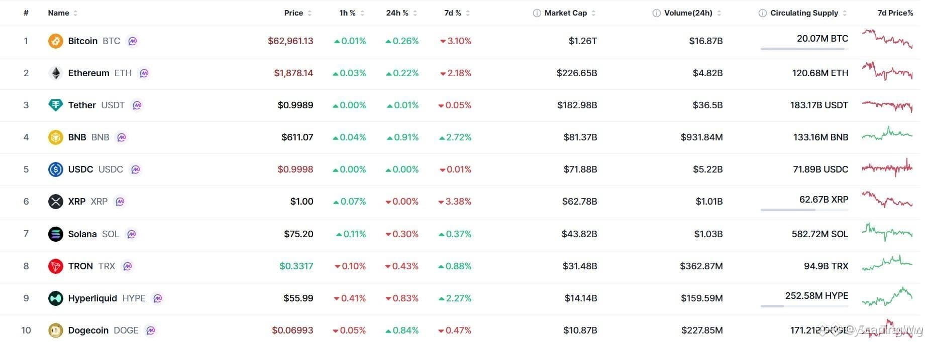Click the Bitcoin coin logo icon
Image resolution: width=927 pixels, height=342 pixels.
click(55, 41)
